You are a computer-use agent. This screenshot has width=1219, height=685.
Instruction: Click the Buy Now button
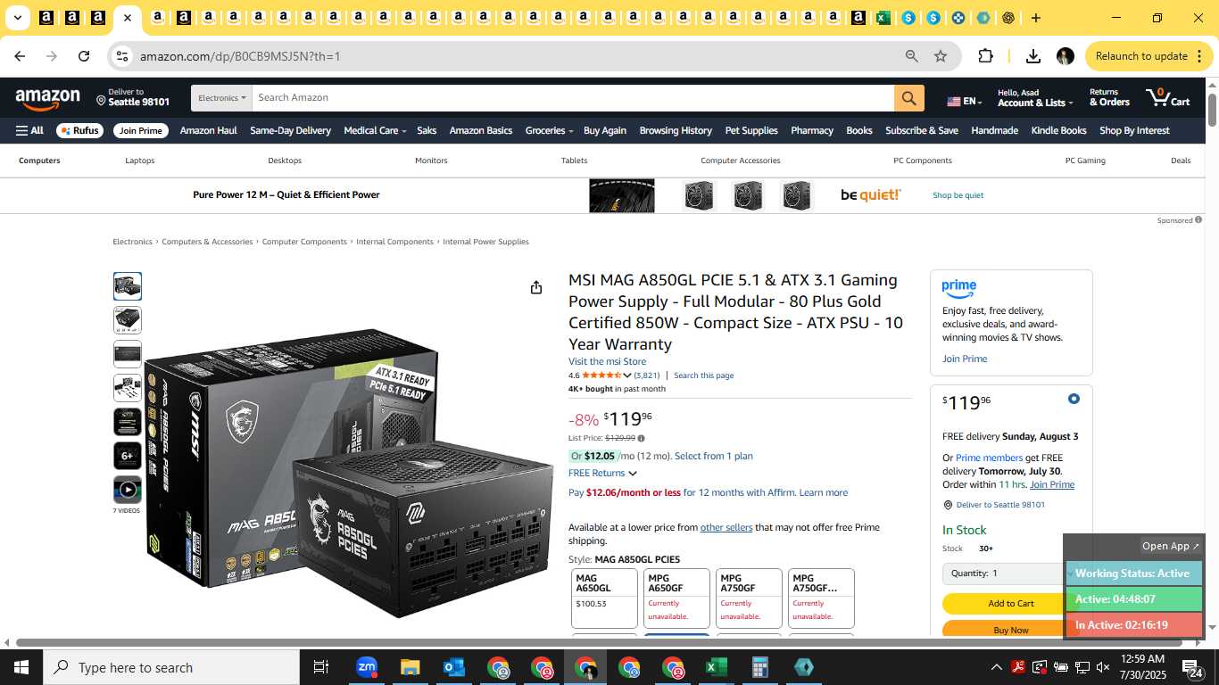coord(1011,629)
